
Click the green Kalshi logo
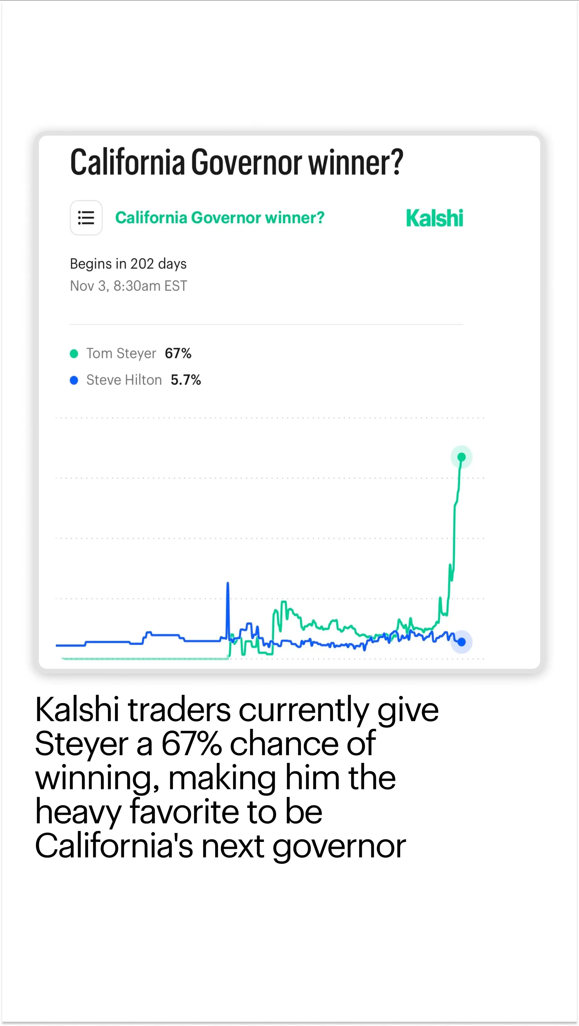pos(434,218)
